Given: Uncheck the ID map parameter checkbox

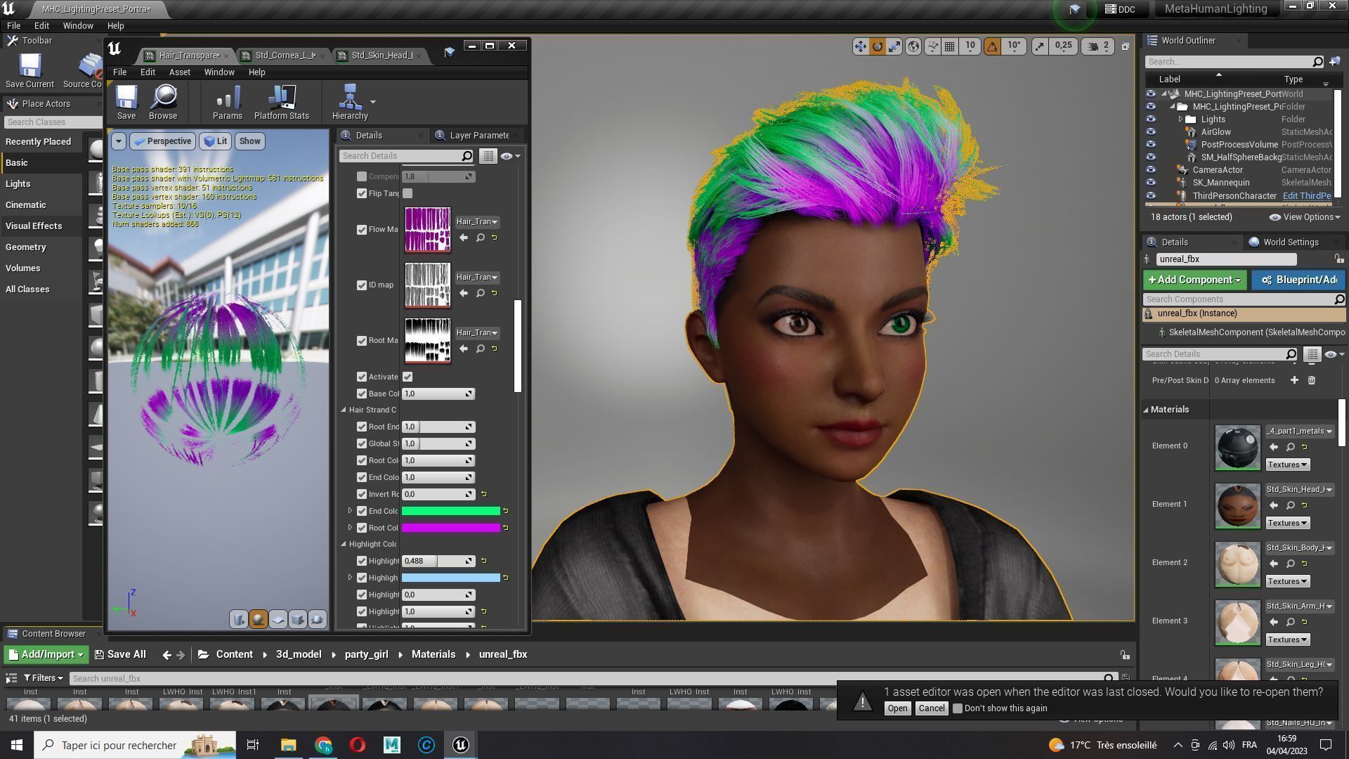Looking at the screenshot, I should pyautogui.click(x=362, y=285).
